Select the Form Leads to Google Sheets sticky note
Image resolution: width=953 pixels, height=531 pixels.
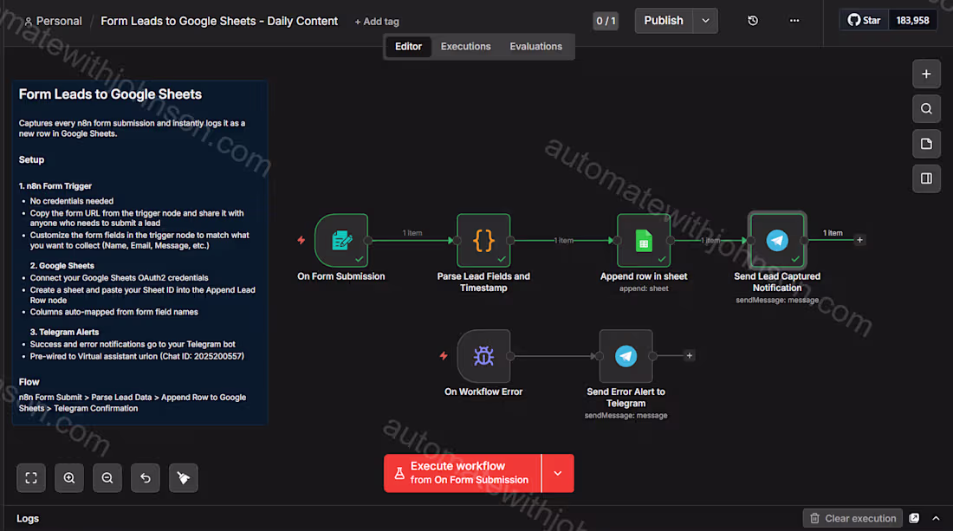click(140, 253)
